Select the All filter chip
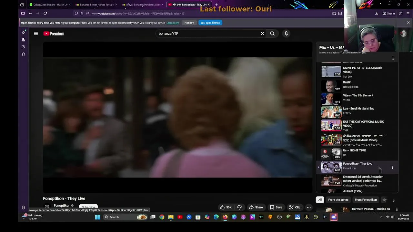The height and width of the screenshot is (232, 413). coord(320,200)
